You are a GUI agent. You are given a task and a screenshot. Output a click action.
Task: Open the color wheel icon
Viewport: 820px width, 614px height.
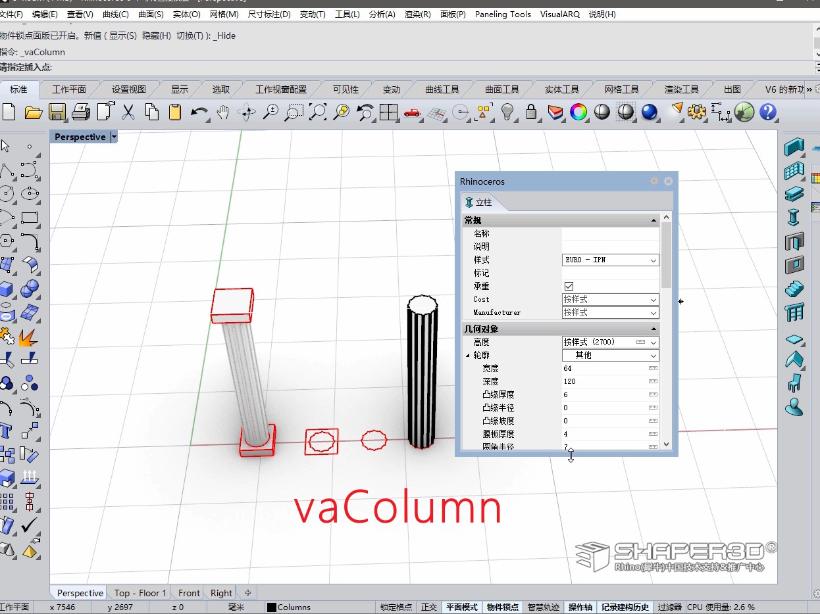pos(578,112)
